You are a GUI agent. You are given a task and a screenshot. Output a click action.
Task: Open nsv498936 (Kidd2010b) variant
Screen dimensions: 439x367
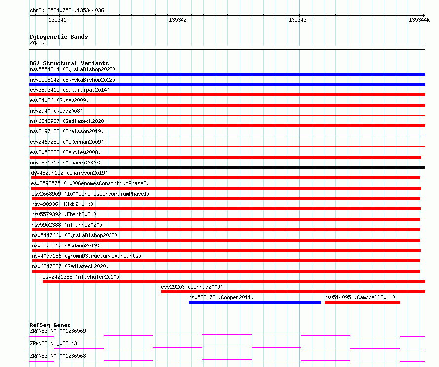(62, 204)
